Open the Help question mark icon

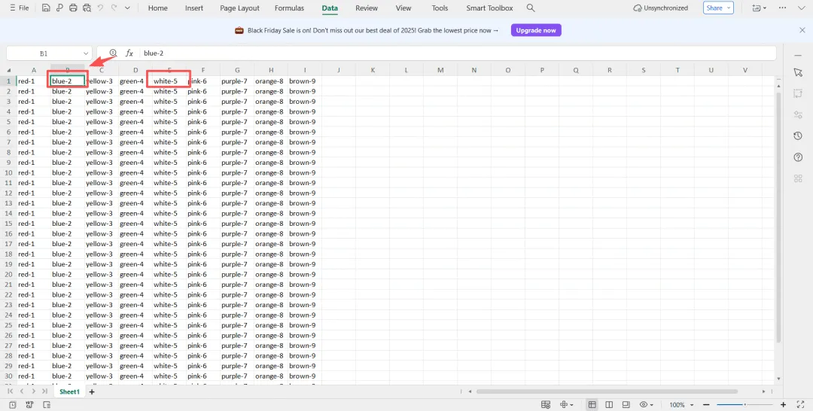coord(798,157)
